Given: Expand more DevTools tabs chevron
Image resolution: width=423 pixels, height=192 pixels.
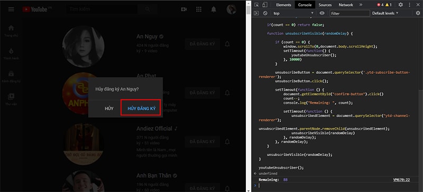Looking at the screenshot, I should [361, 5].
